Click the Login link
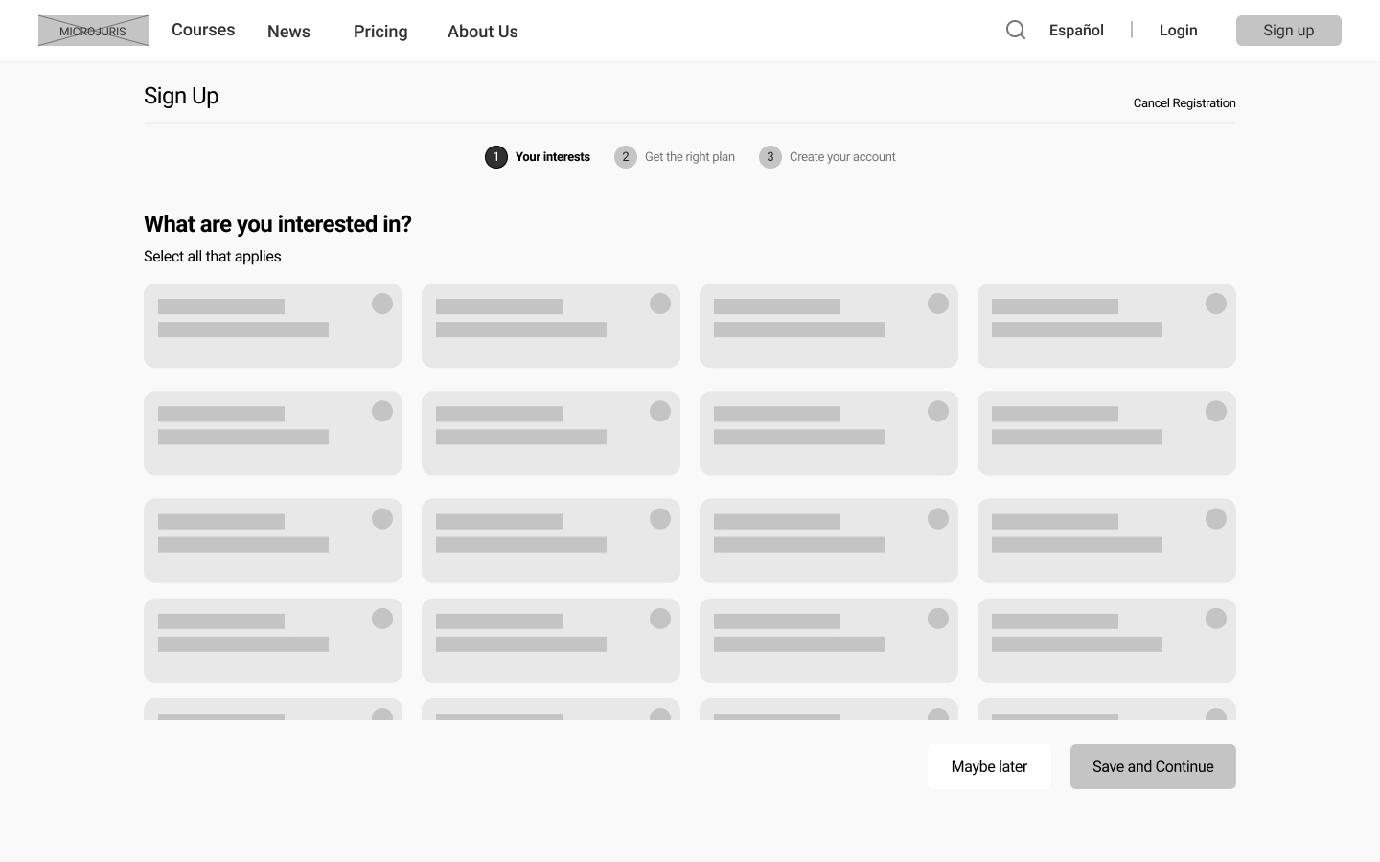Viewport: 1380px width, 862px height. [x=1178, y=30]
